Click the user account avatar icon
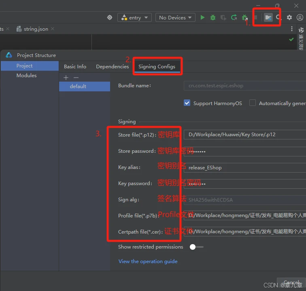The image size is (306, 291). tap(300, 17)
